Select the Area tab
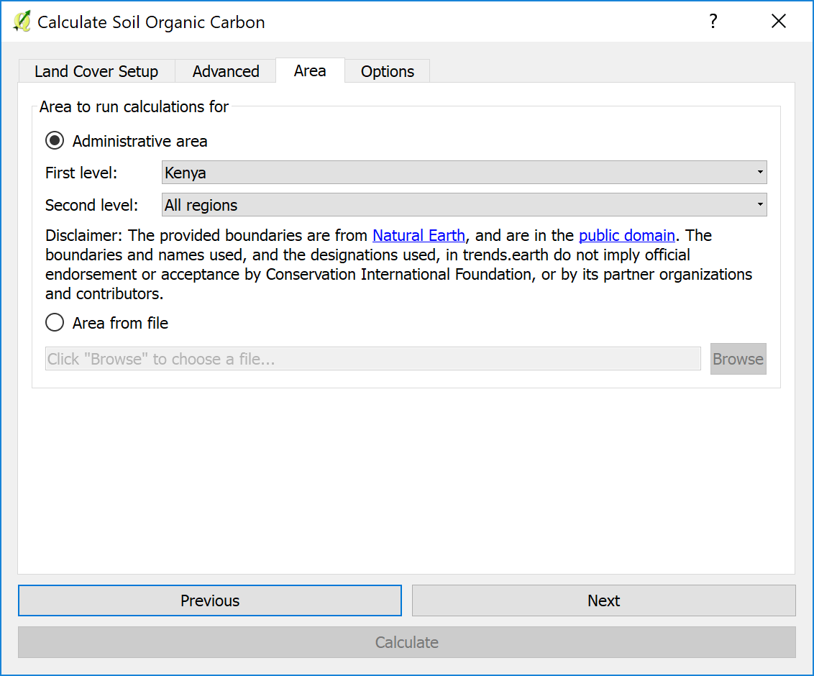 pos(310,70)
